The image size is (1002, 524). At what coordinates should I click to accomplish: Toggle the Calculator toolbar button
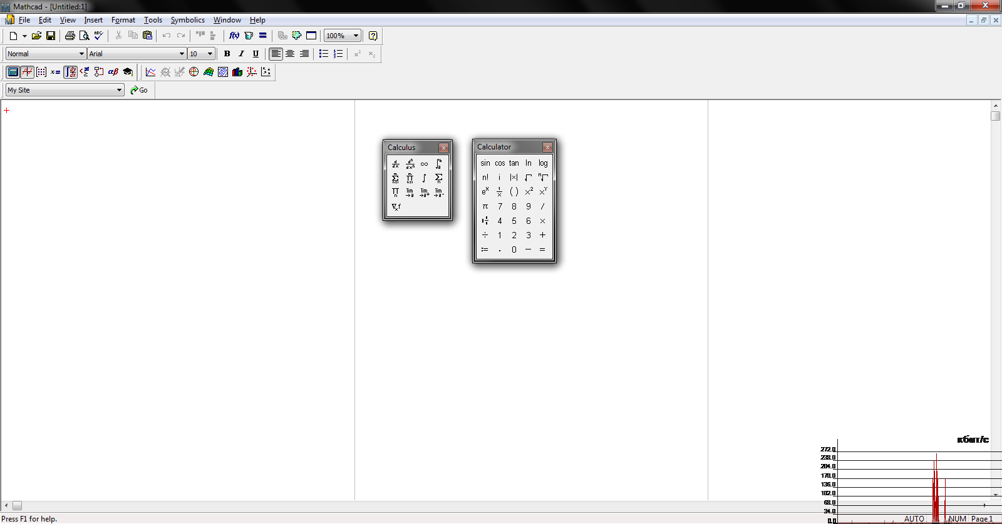pos(13,72)
